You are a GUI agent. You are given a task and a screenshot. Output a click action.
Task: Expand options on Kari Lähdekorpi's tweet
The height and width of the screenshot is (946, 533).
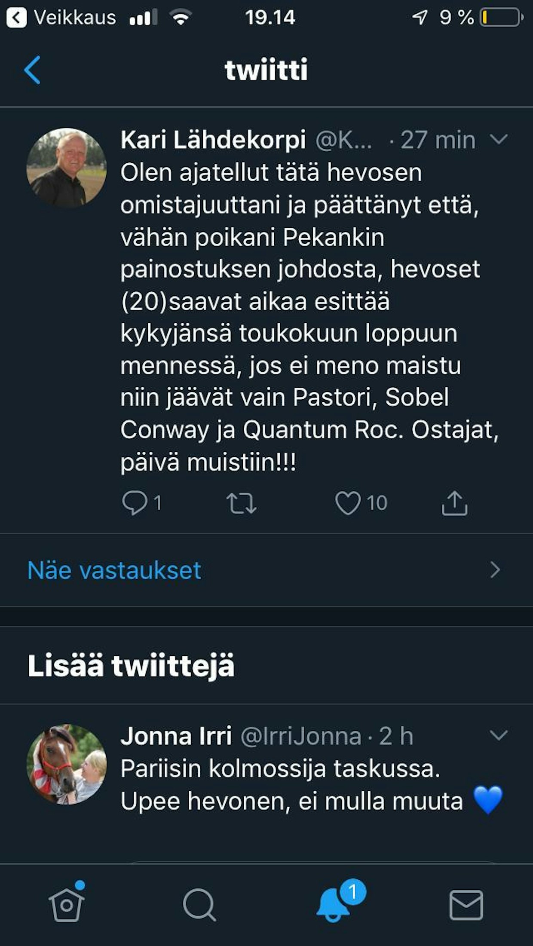499,140
